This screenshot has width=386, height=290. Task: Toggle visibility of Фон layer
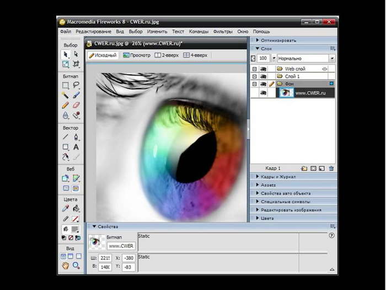[263, 84]
